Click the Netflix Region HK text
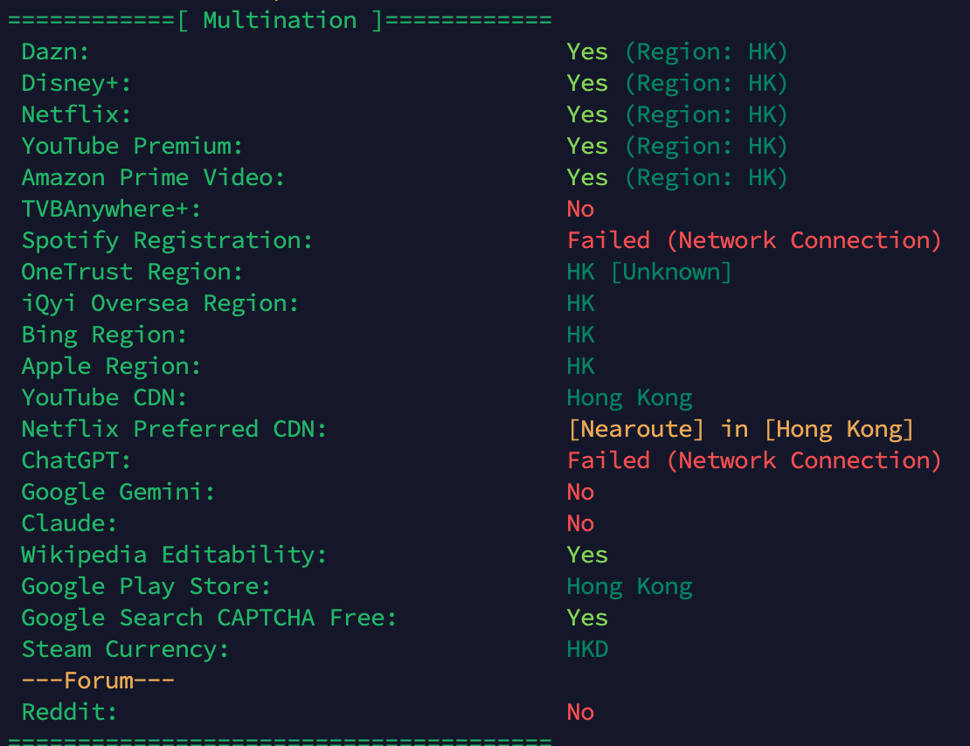Viewport: 970px width, 746px height. coord(706,115)
